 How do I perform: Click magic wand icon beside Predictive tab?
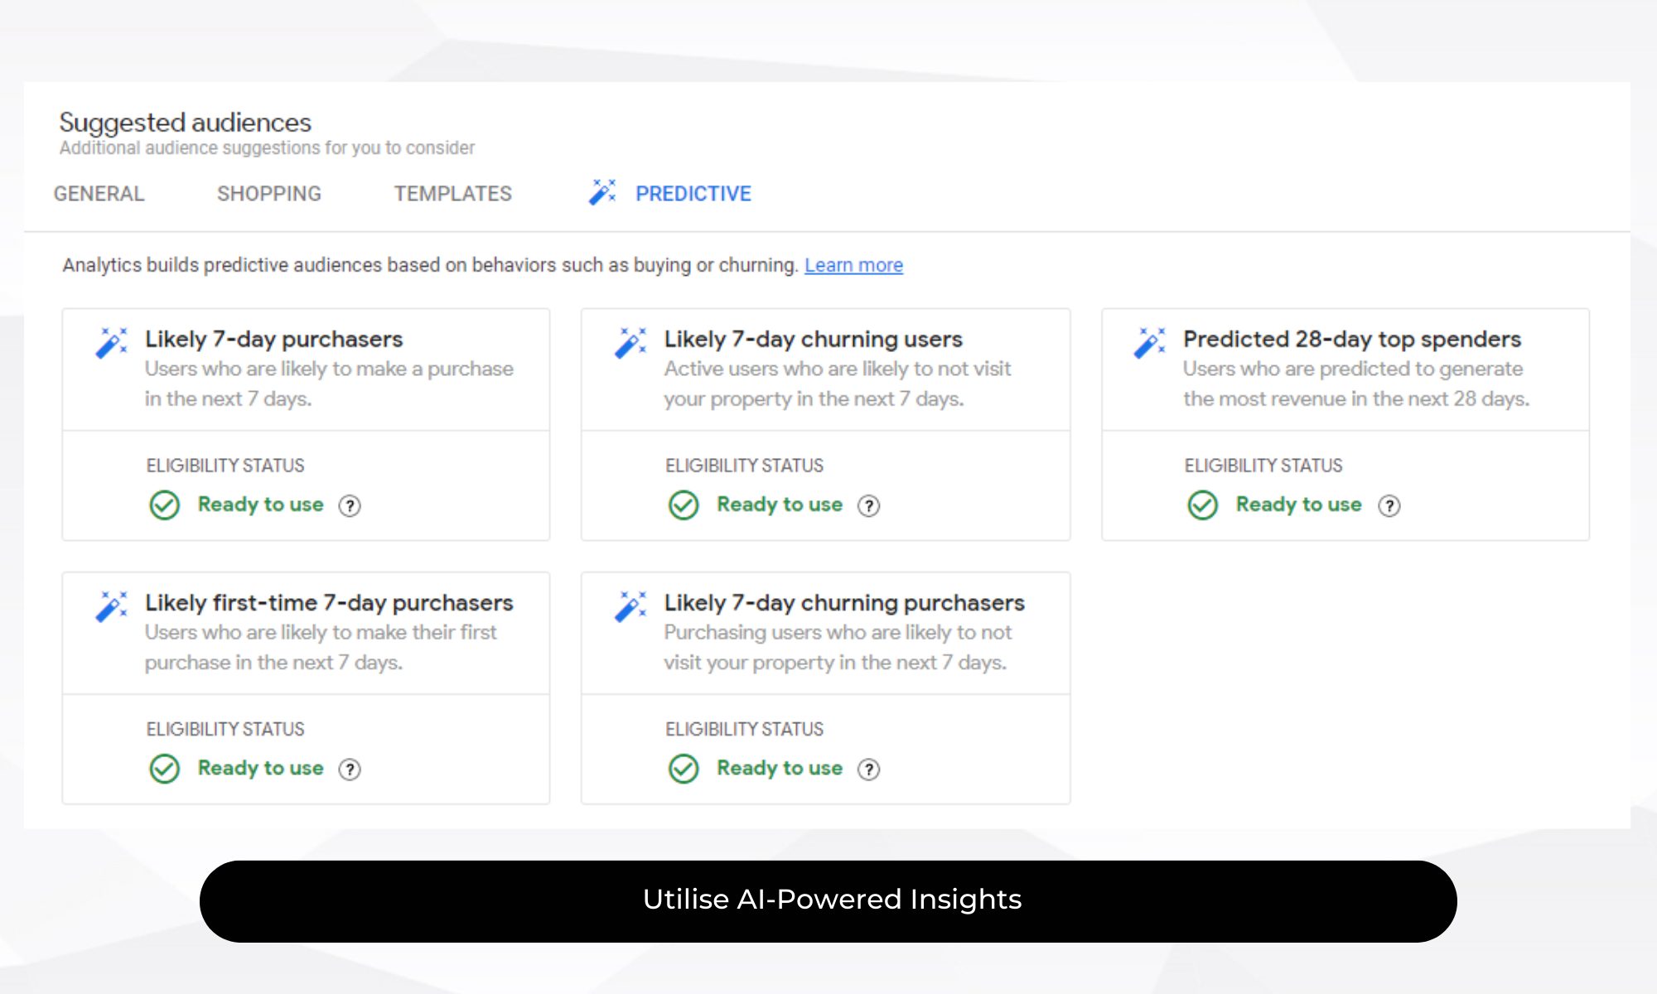point(602,192)
